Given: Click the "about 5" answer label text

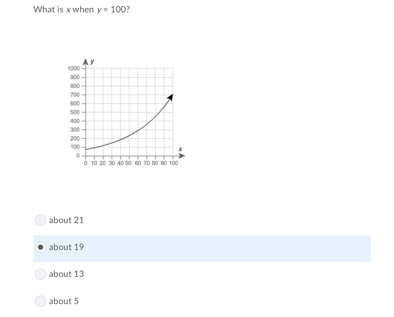Looking at the screenshot, I should tap(64, 301).
